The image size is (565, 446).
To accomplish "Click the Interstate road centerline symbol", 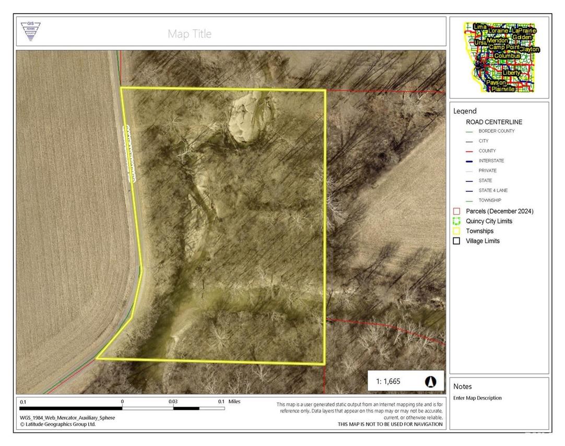I will pyautogui.click(x=469, y=161).
